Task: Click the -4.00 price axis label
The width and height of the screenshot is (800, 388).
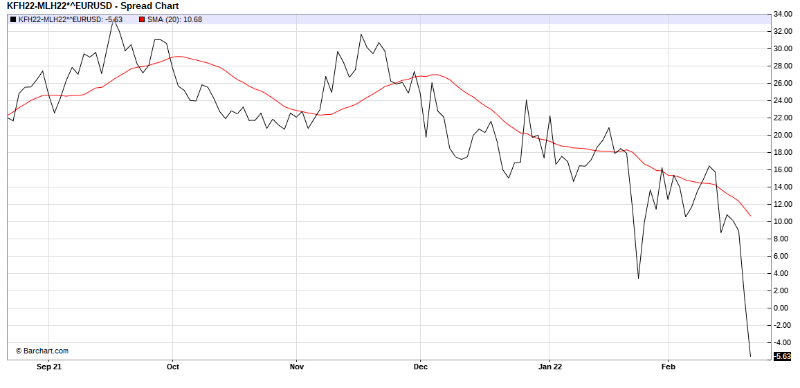Action: [783, 342]
